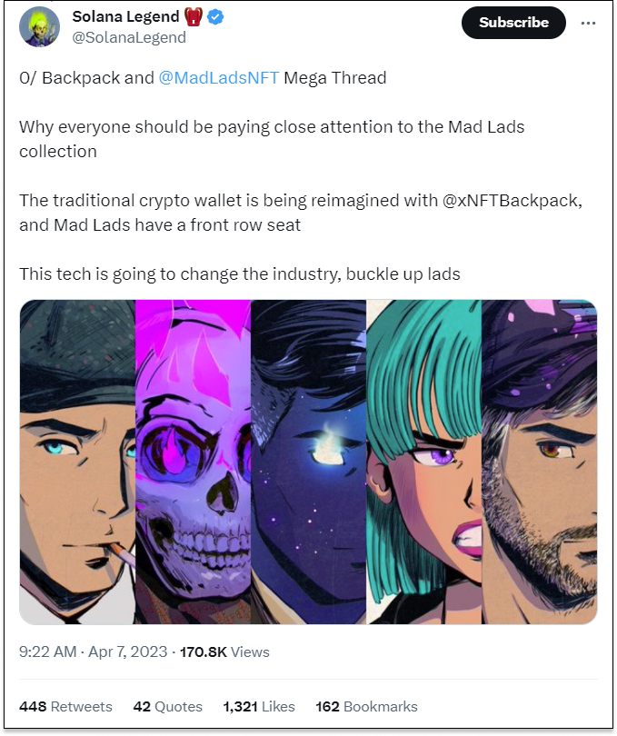Viewport: 617px width, 736px height.
Task: View the bearded man artwork panel
Action: click(540, 462)
